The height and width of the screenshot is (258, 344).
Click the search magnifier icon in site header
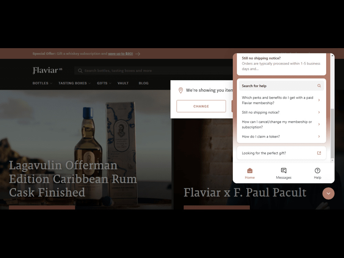point(80,71)
